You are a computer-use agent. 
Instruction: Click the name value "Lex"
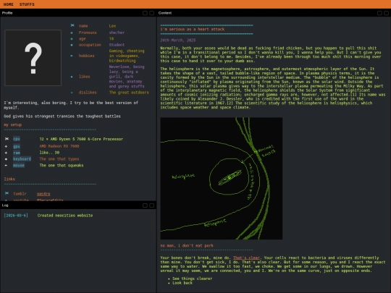point(112,26)
